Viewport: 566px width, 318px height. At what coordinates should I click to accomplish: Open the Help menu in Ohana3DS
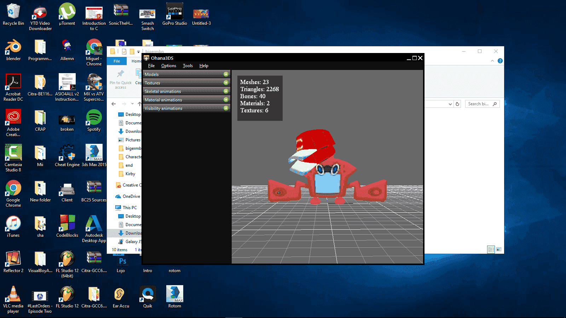pos(204,66)
